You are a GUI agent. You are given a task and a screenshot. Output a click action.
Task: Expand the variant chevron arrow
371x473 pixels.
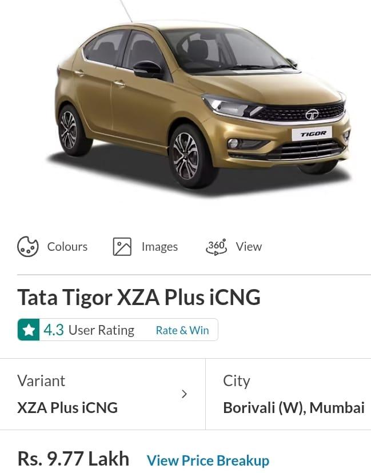pyautogui.click(x=185, y=394)
